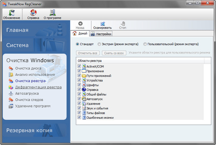Switch to the Домой tab
Viewport: 216px width, 145px height.
click(x=80, y=33)
